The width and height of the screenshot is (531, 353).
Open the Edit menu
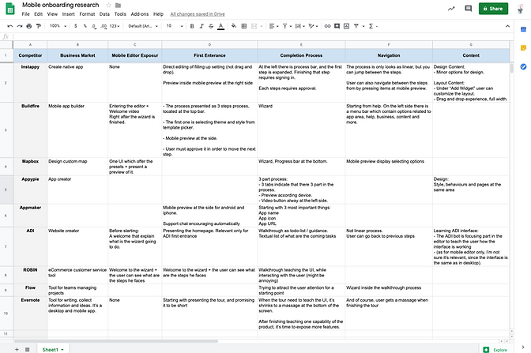coord(38,14)
